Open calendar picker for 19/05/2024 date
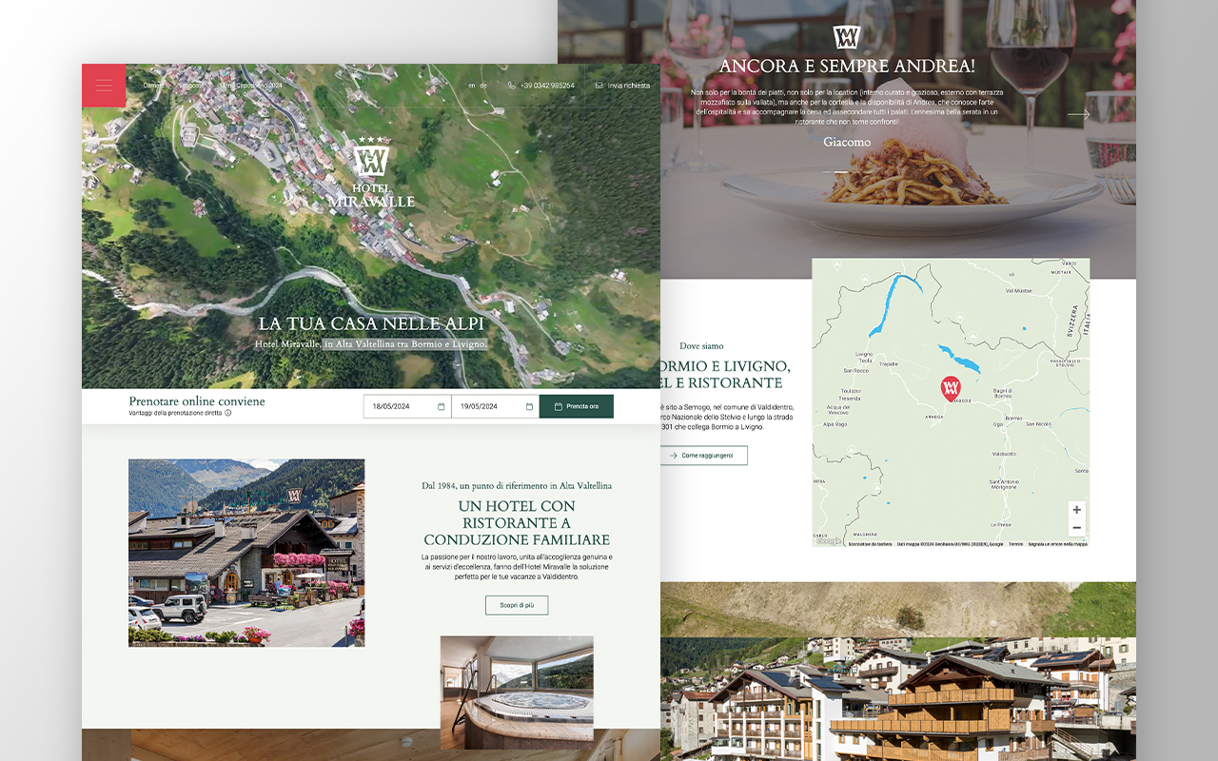Image resolution: width=1218 pixels, height=761 pixels. point(529,407)
